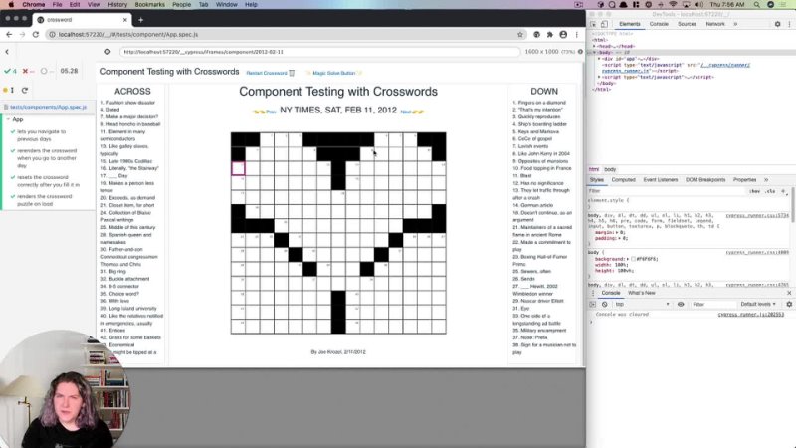The image size is (796, 448).
Task: Open new Chrome tab
Action: click(x=140, y=20)
